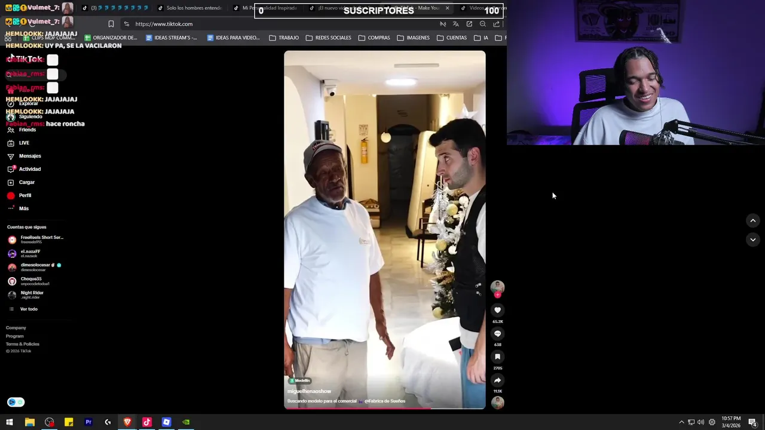Open Mensajes in the TikTok sidebar
765x430 pixels.
click(24, 156)
